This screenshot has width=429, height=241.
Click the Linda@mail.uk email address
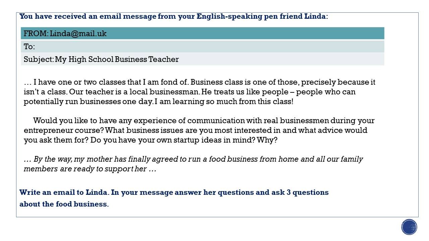pos(78,33)
